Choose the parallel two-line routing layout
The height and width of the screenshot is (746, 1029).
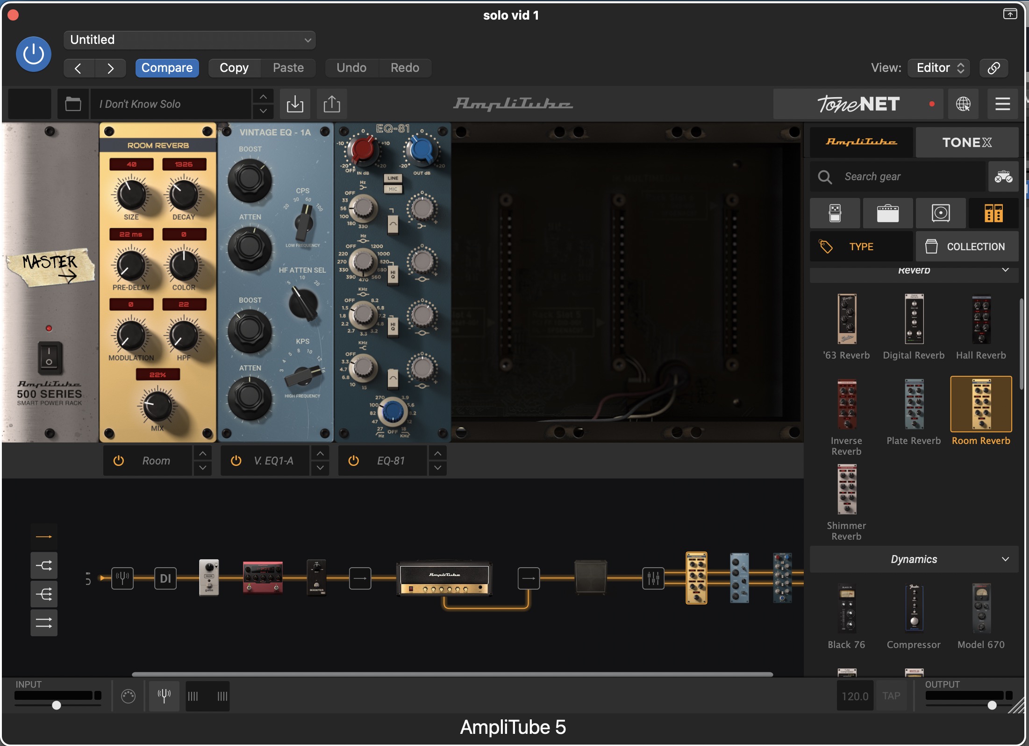(44, 623)
